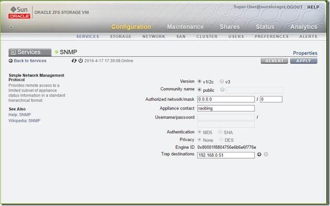Open the HELP link
Screen dimensions: 330x206
tap(313, 7)
